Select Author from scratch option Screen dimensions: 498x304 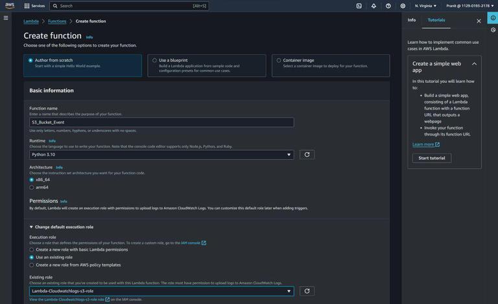tap(82, 65)
